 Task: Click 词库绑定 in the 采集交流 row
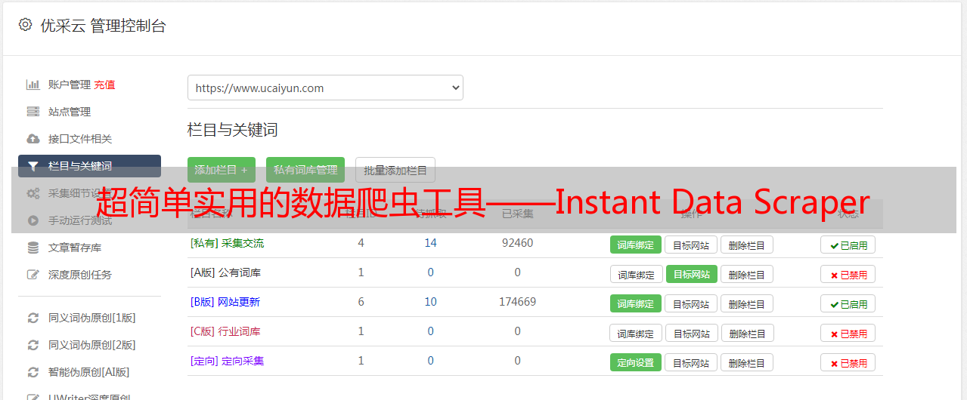pyautogui.click(x=636, y=245)
